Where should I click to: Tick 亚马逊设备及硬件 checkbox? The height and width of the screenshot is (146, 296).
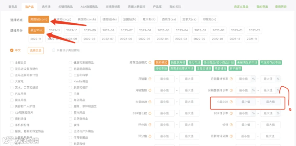click(12, 69)
